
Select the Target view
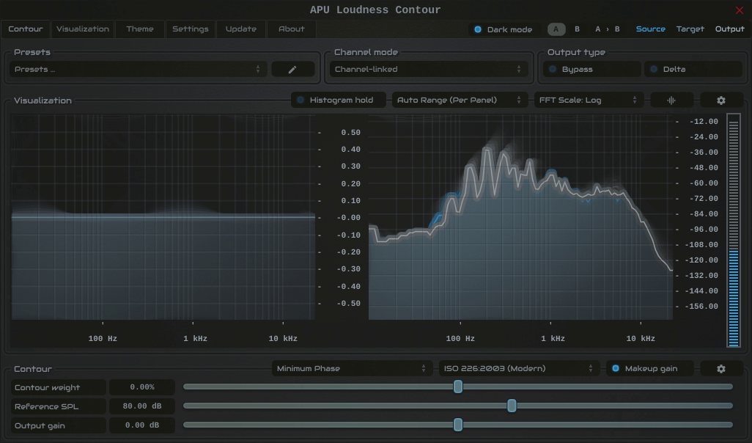690,29
